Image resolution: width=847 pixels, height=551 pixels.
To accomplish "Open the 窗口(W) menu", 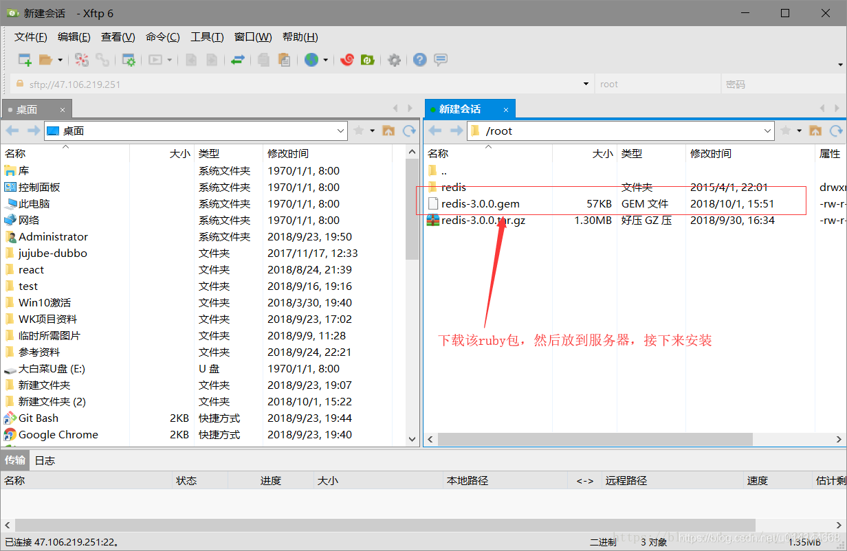I will coord(253,37).
